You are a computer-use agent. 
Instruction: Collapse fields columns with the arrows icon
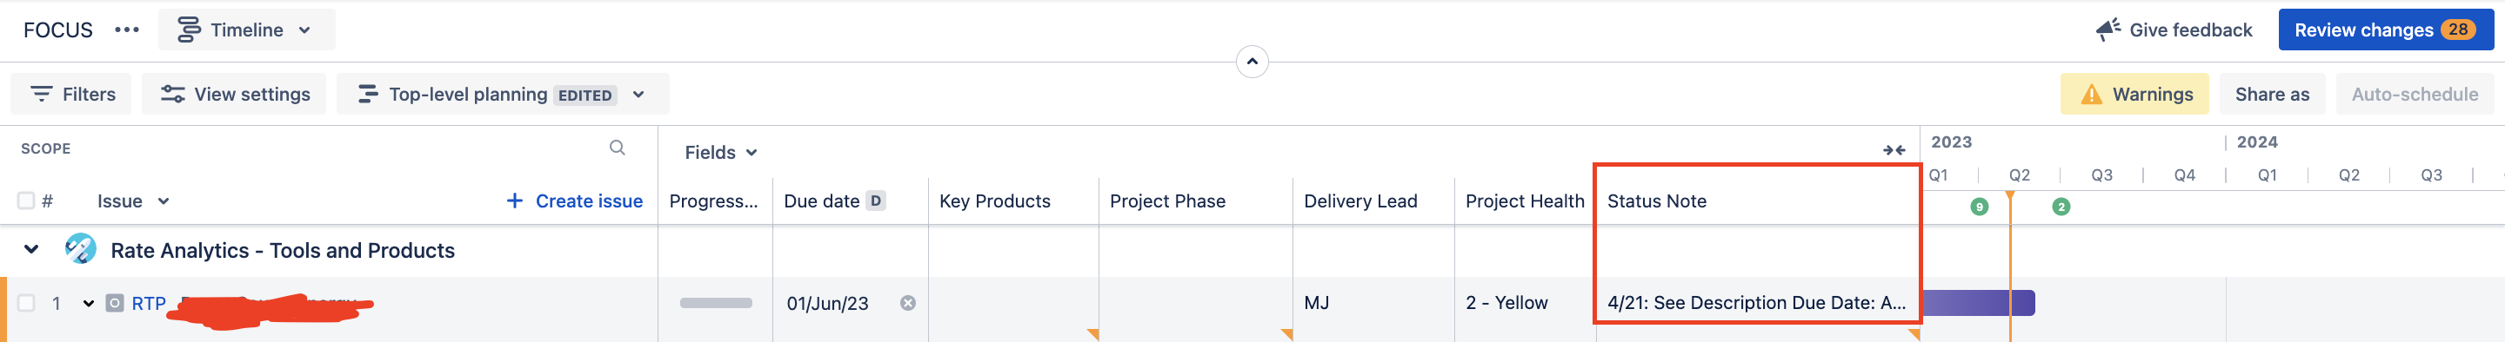click(x=1894, y=150)
